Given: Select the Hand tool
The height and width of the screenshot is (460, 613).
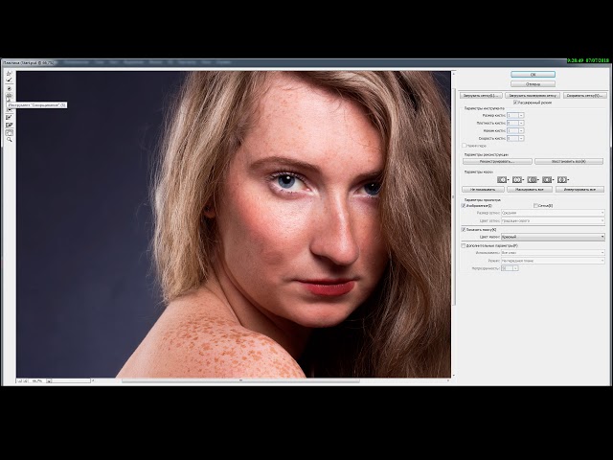Looking at the screenshot, I should click(x=9, y=132).
